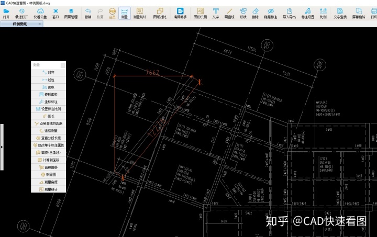377x237 pixels.
Task: Open 文字查找 text search
Action: tap(340, 14)
